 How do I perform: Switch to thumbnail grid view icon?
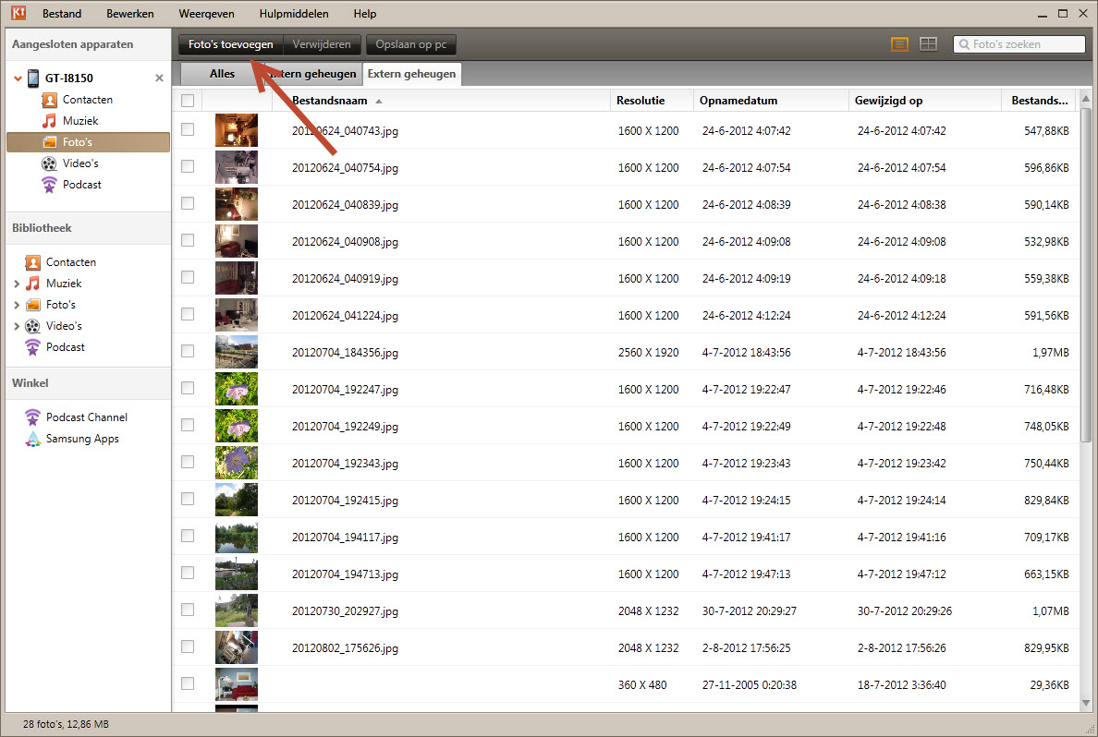click(x=928, y=44)
